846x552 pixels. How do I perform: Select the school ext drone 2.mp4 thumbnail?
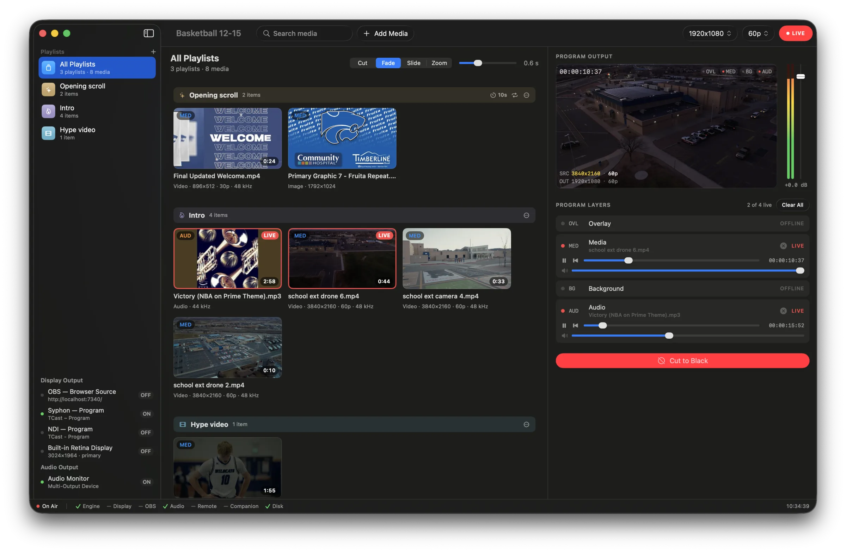227,347
